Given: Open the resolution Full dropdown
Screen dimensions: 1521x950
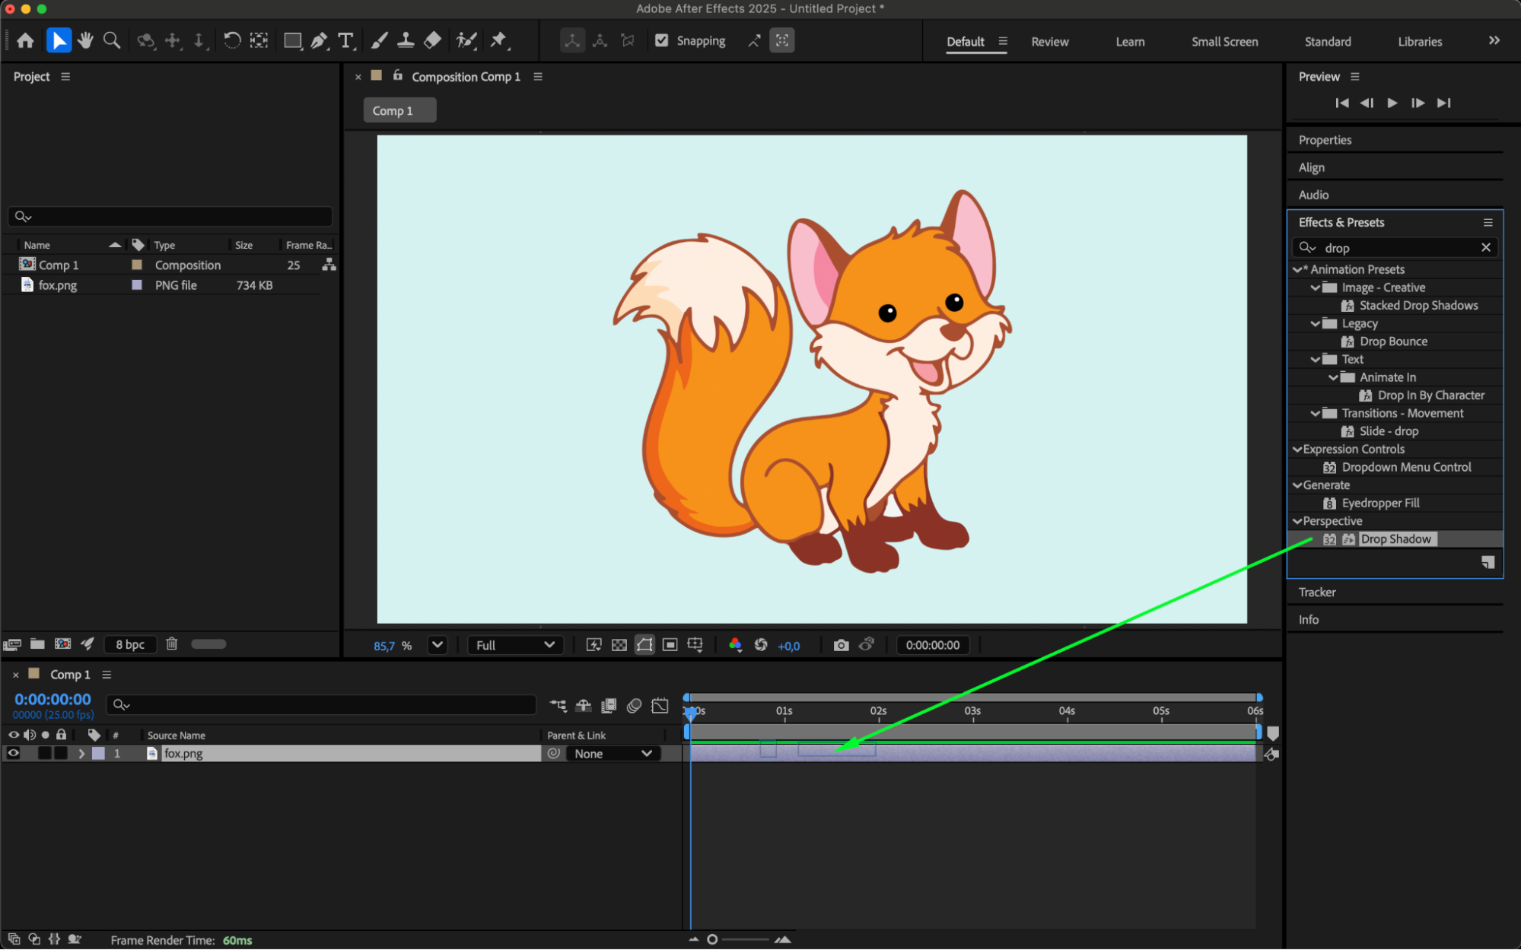Looking at the screenshot, I should click(x=515, y=645).
